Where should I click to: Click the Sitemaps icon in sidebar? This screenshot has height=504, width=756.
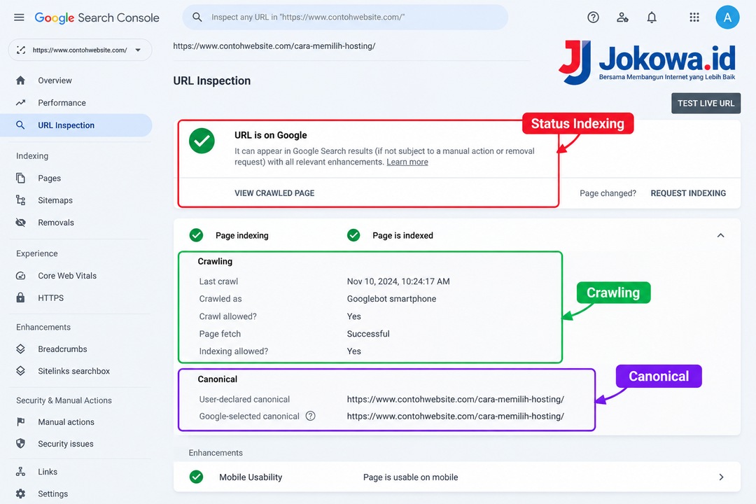tap(20, 200)
